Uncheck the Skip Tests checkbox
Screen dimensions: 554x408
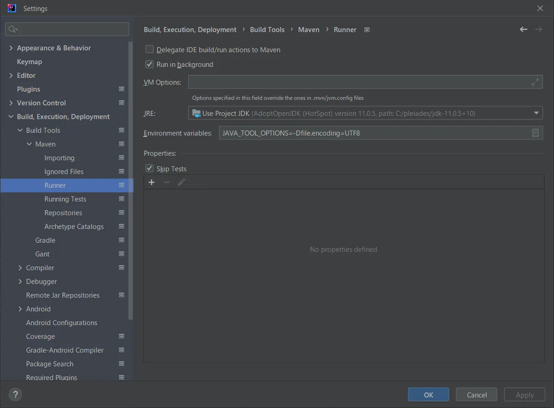click(149, 169)
